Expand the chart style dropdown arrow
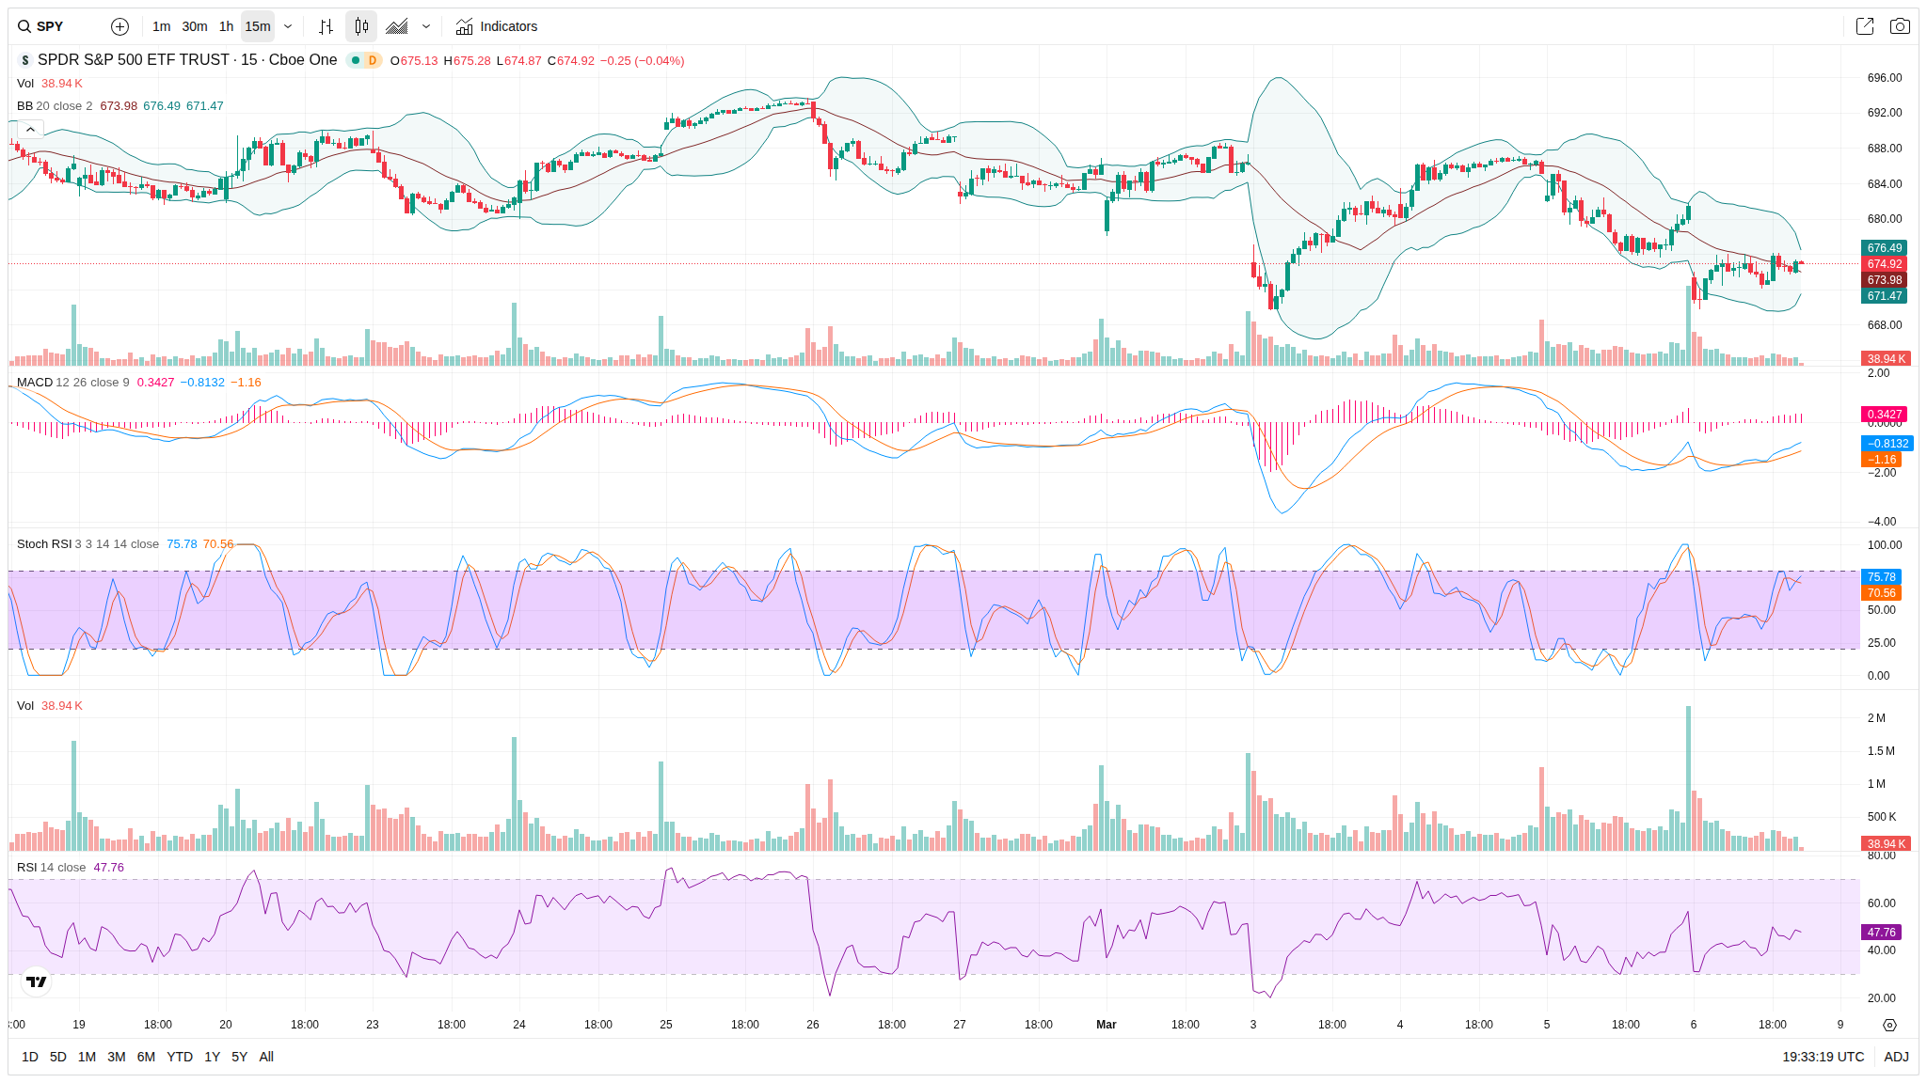Screen dimensions: 1927x1083 tap(426, 26)
